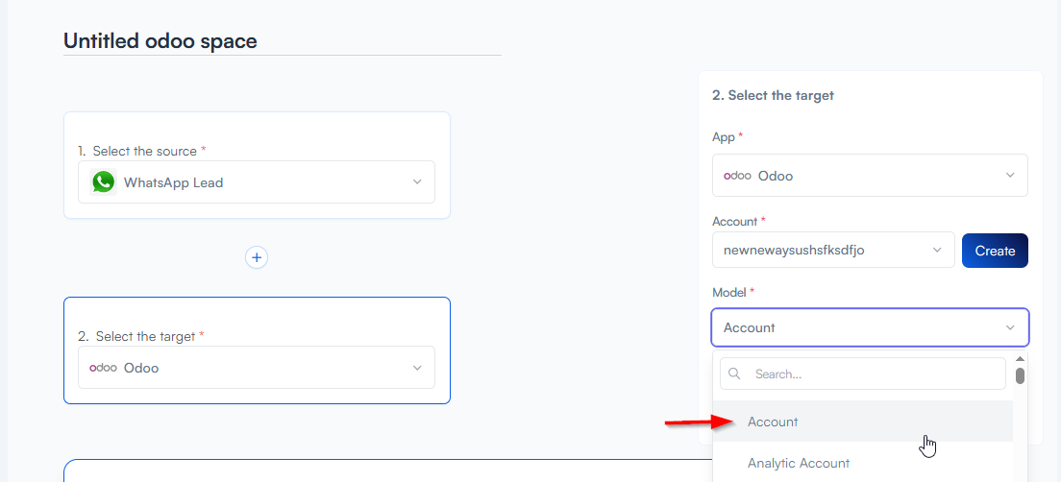Click the WhatsApp icon in the source selector
The width and height of the screenshot is (1061, 482).
(103, 182)
